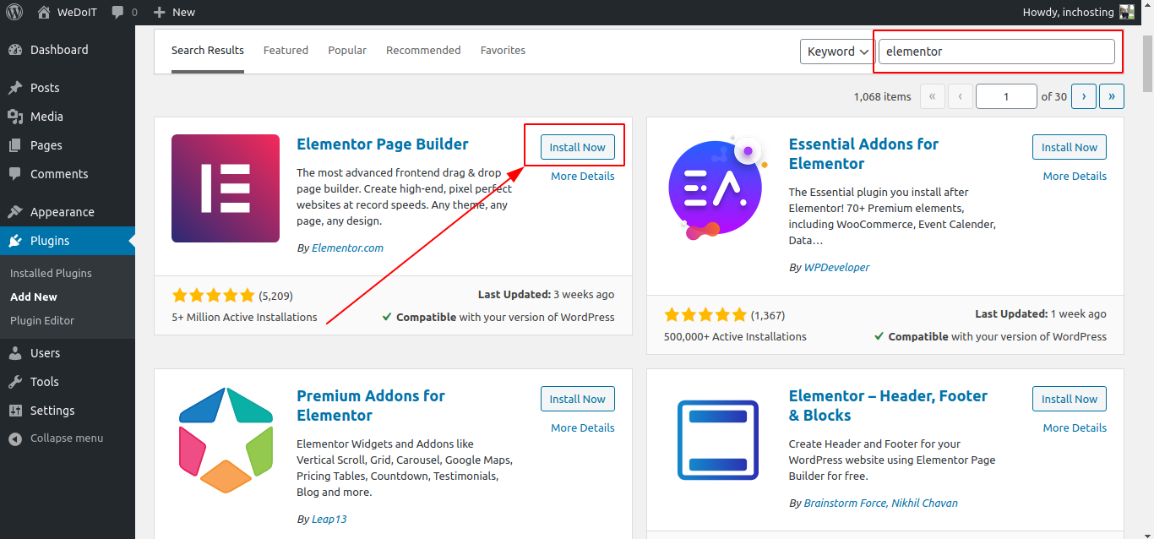Click the 5+ Million Active Installations text
The width and height of the screenshot is (1154, 539).
(244, 317)
